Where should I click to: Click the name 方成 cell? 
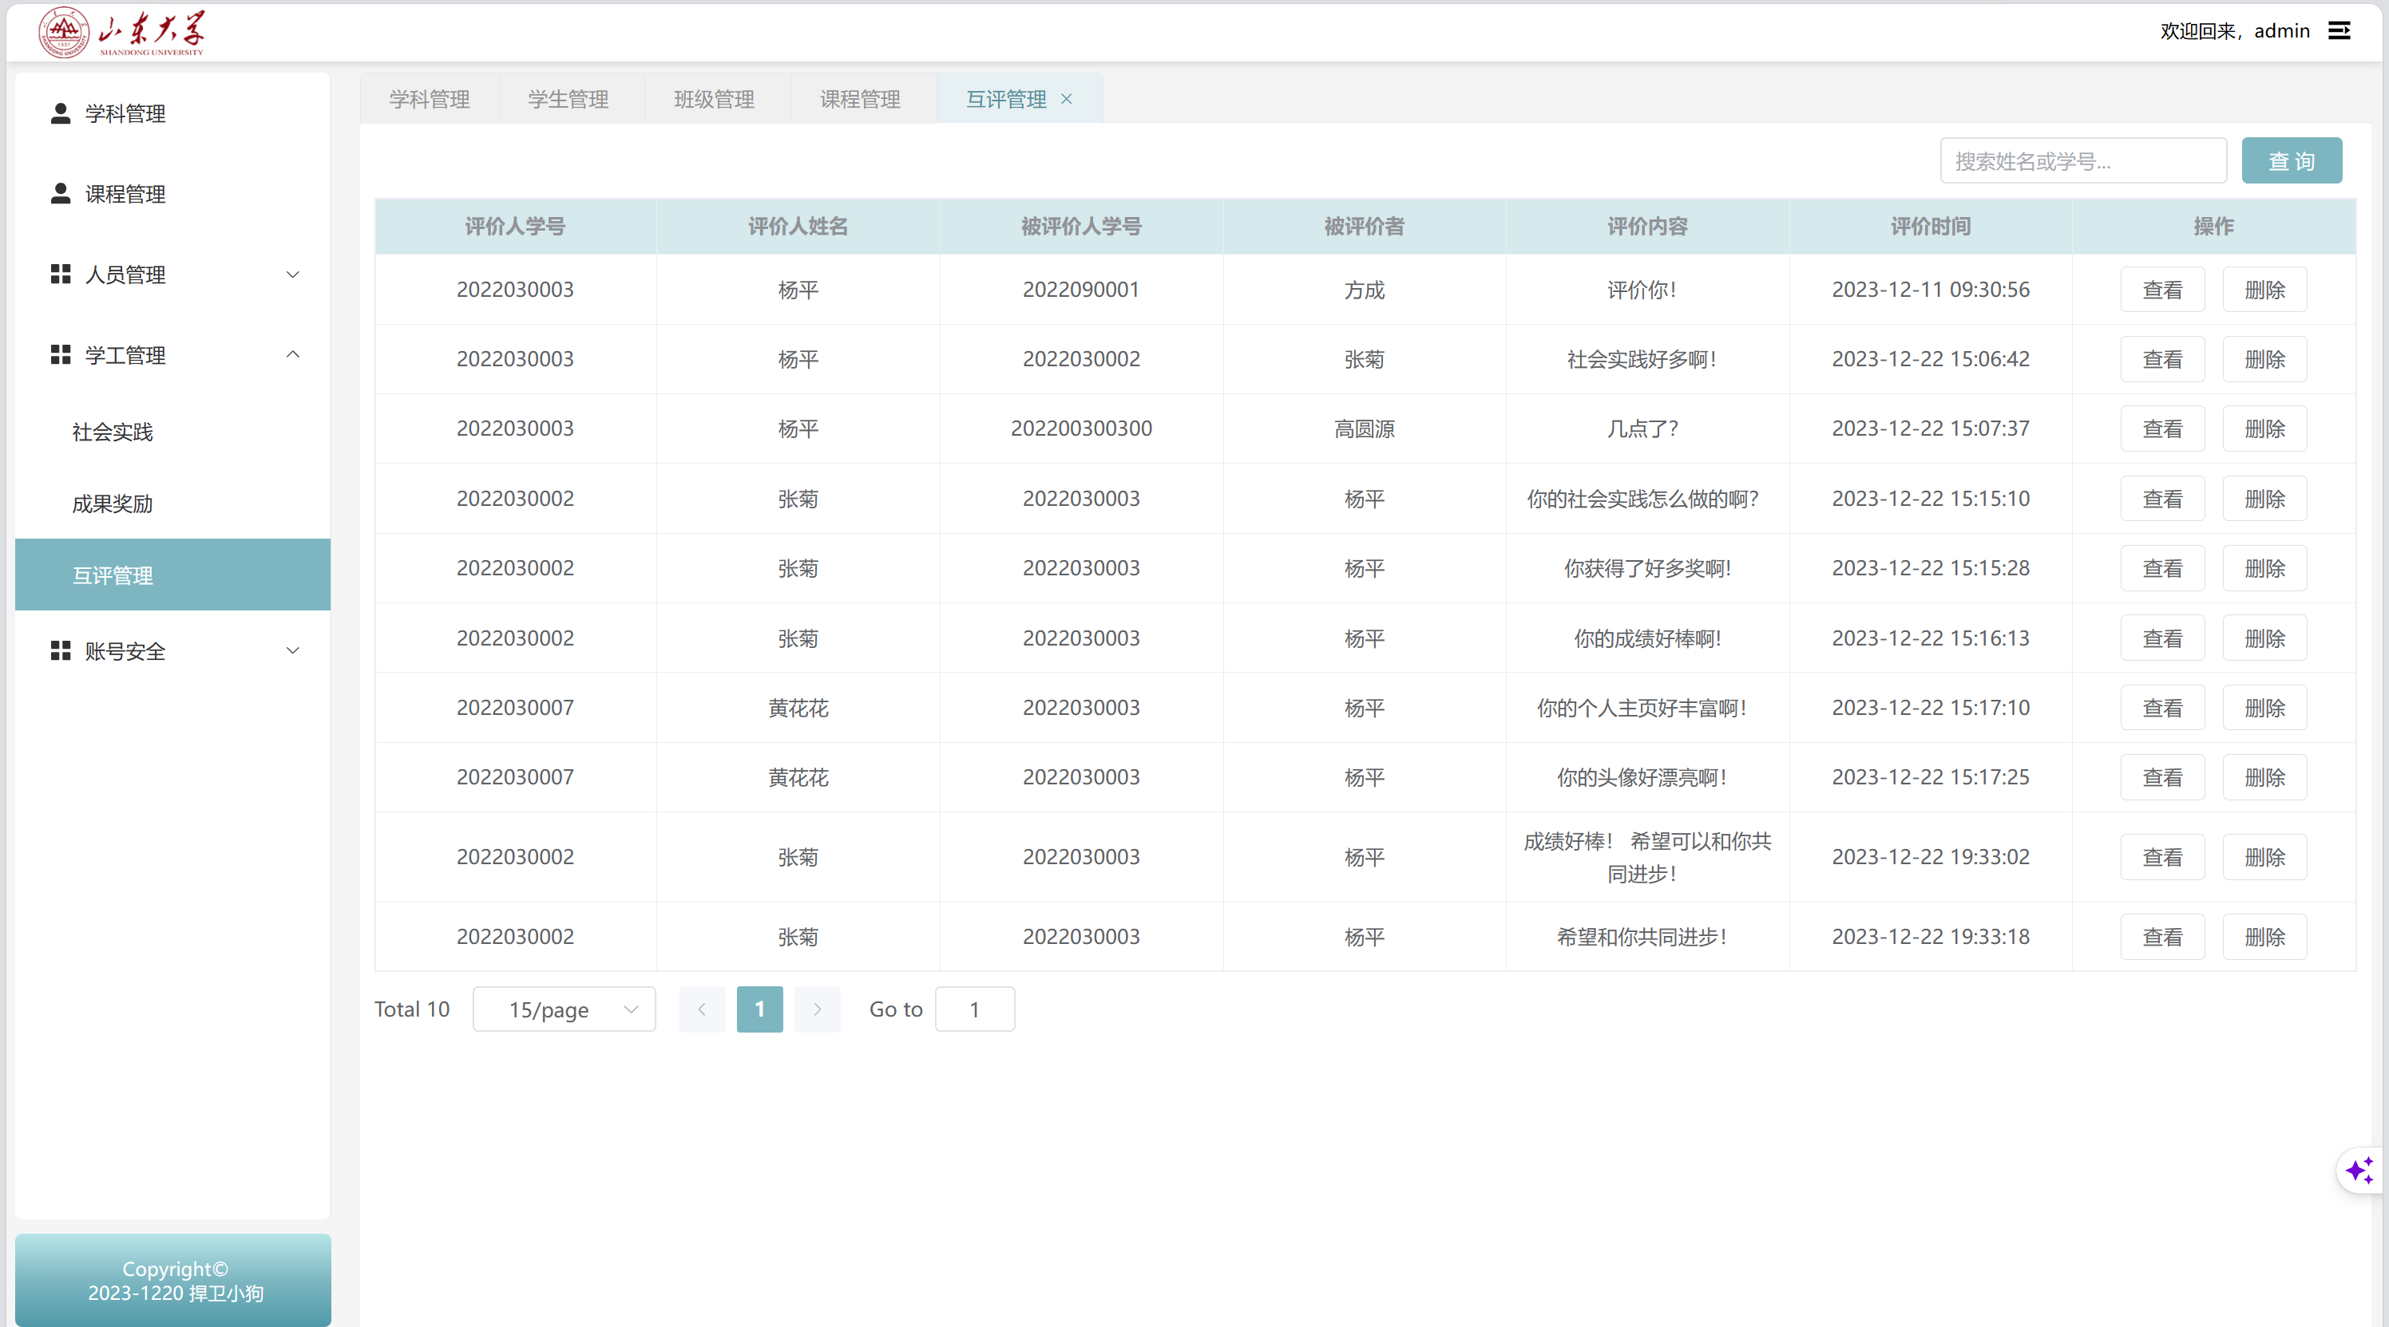(1365, 289)
